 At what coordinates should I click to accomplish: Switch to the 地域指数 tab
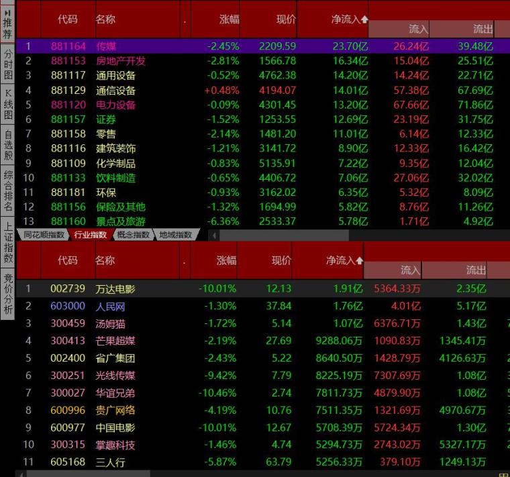coord(175,235)
